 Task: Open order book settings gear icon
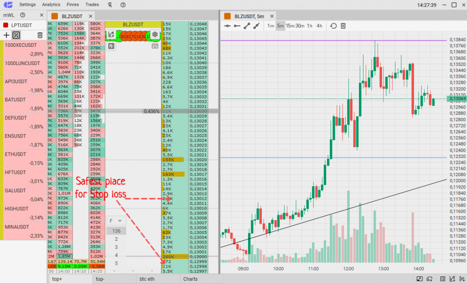click(x=155, y=34)
